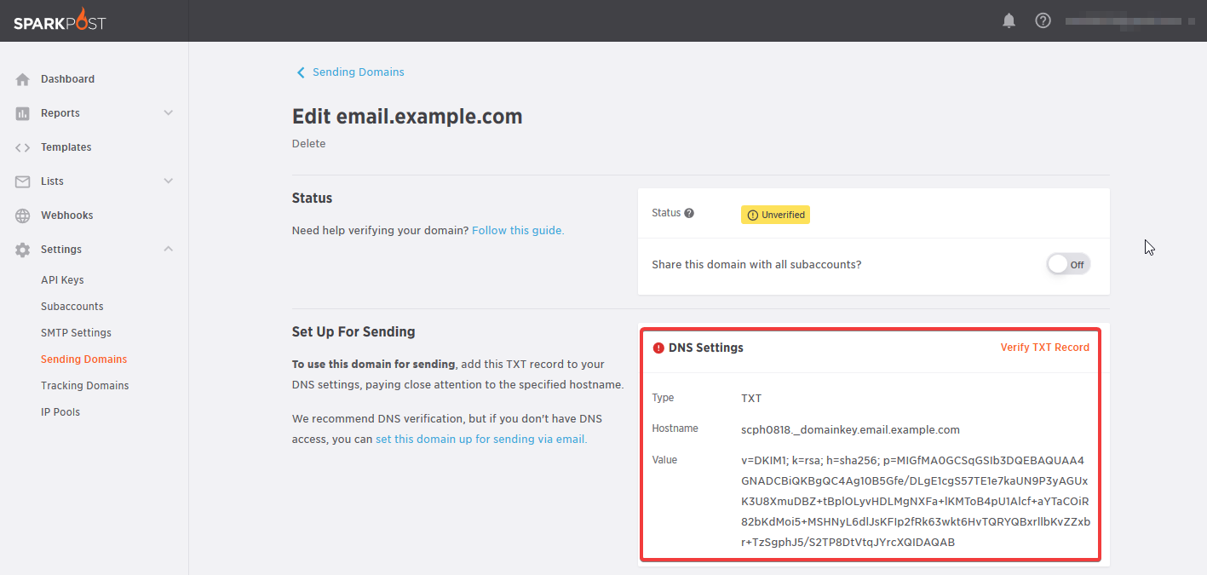
Task: Expand the Reports menu chevron
Action: coord(169,113)
